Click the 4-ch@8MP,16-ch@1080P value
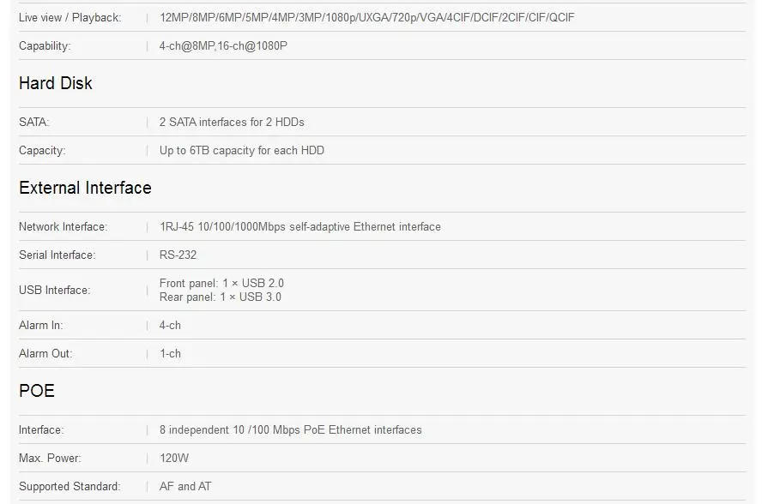Image resolution: width=762 pixels, height=504 pixels. point(223,45)
